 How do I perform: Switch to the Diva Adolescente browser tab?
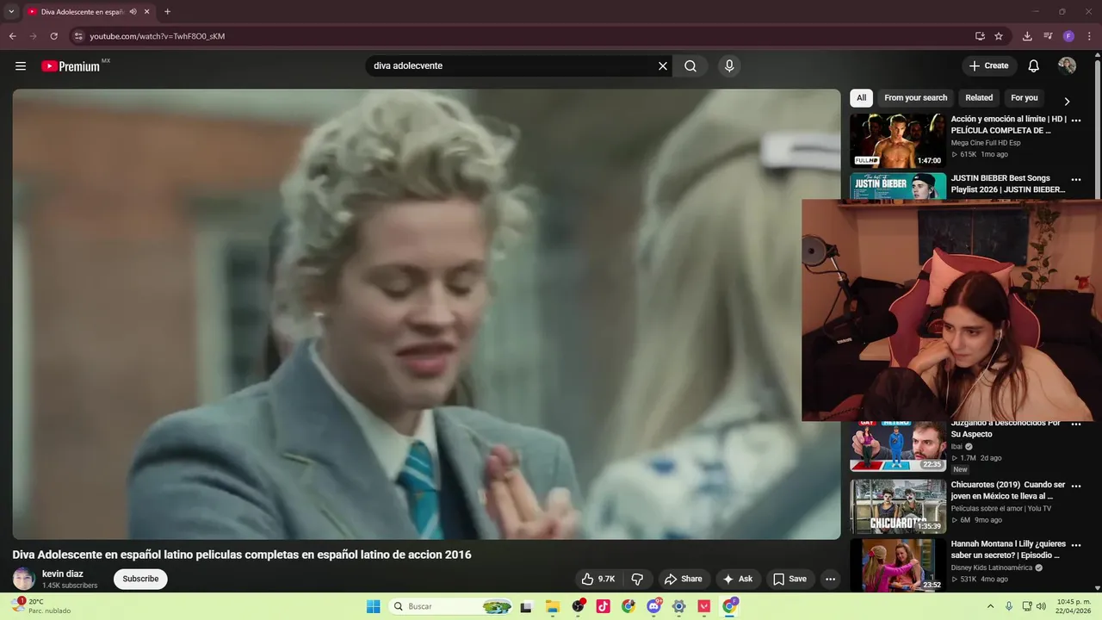[82, 12]
